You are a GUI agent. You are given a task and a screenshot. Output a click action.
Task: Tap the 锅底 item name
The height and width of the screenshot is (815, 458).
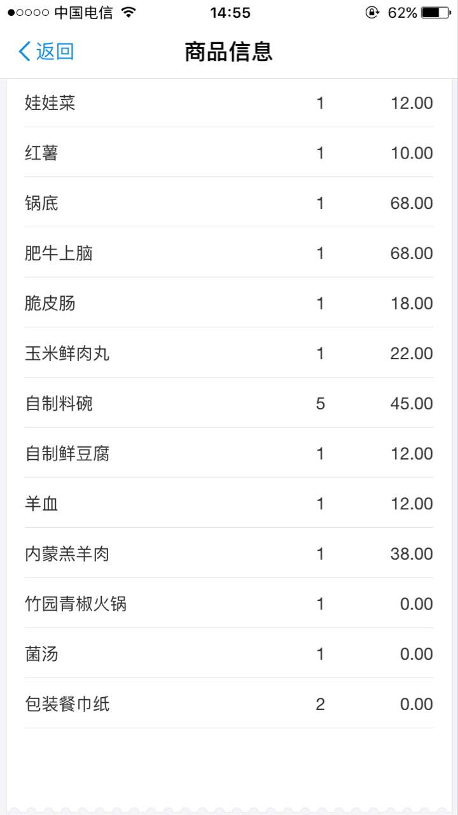click(x=42, y=203)
